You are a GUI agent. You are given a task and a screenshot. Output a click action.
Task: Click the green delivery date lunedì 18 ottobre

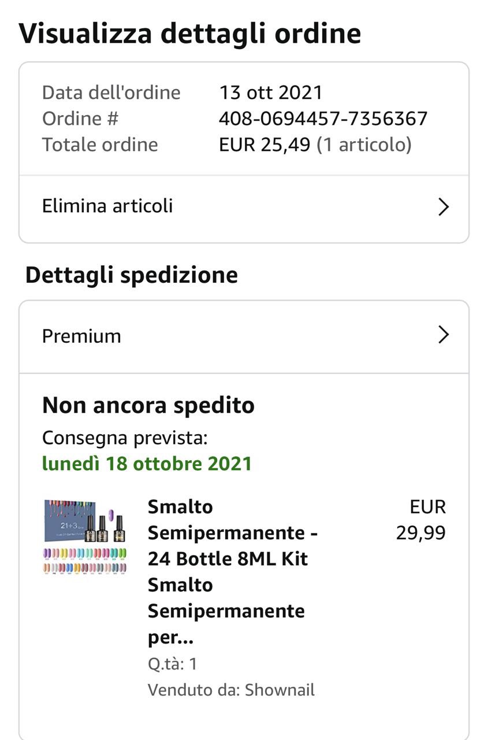147,464
